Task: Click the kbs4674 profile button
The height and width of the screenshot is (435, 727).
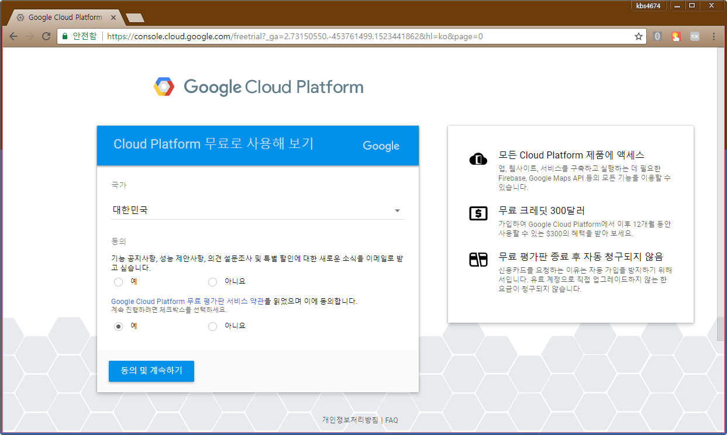Action: 648,6
